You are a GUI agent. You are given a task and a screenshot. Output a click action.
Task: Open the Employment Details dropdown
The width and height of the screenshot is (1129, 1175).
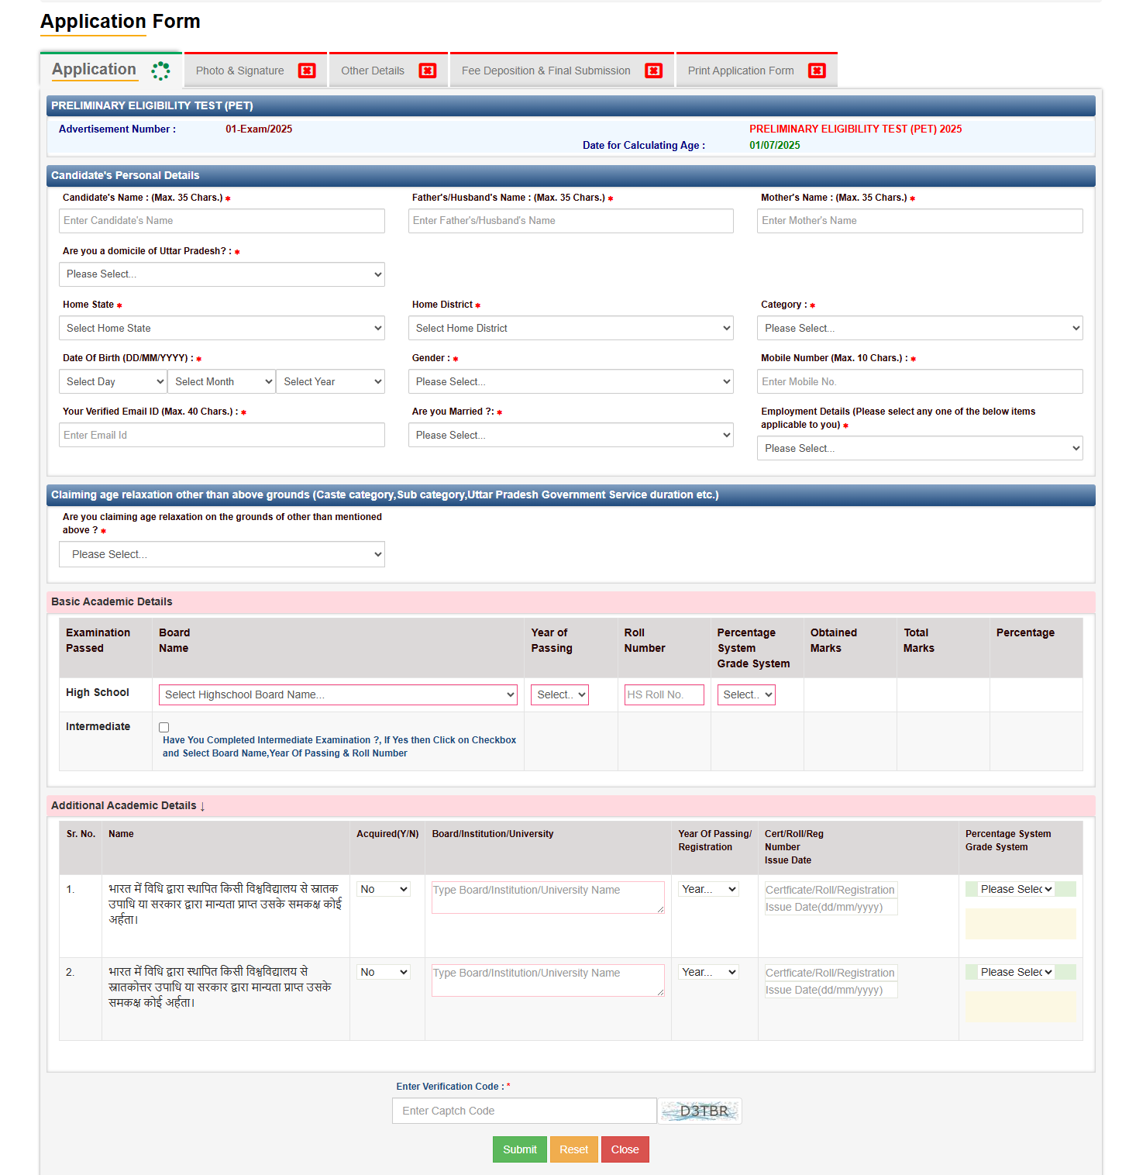[x=920, y=448]
